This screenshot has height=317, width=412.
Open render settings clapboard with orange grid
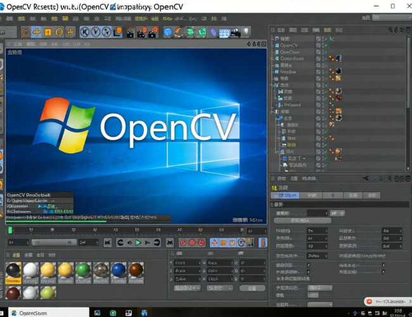153,32
